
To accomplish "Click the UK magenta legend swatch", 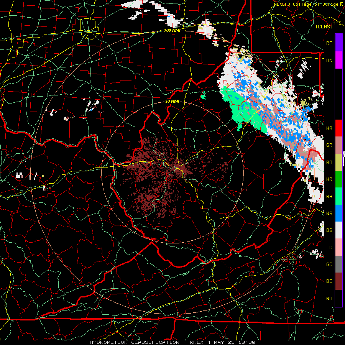I will 338,60.
